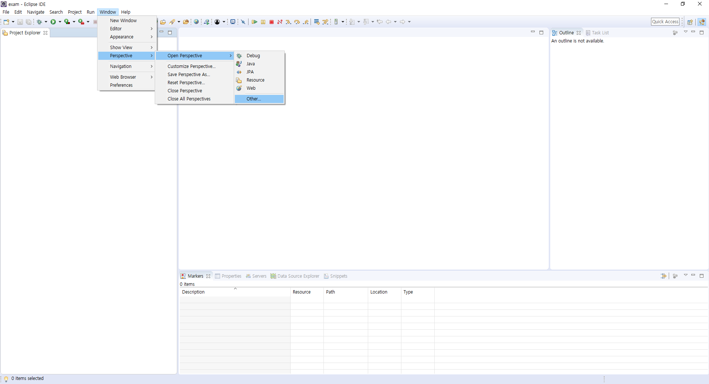Open the Debug launch dropdown arrow
Viewport: 709px width, 384px height.
point(46,22)
